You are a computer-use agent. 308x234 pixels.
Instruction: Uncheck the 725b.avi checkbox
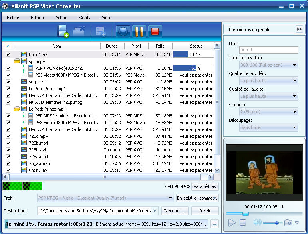tap(8, 150)
